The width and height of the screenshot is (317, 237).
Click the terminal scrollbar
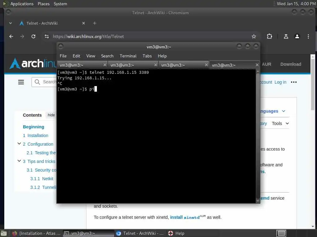[258, 136]
